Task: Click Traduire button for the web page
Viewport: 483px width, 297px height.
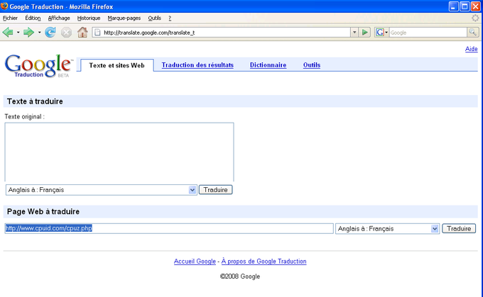Action: (459, 229)
